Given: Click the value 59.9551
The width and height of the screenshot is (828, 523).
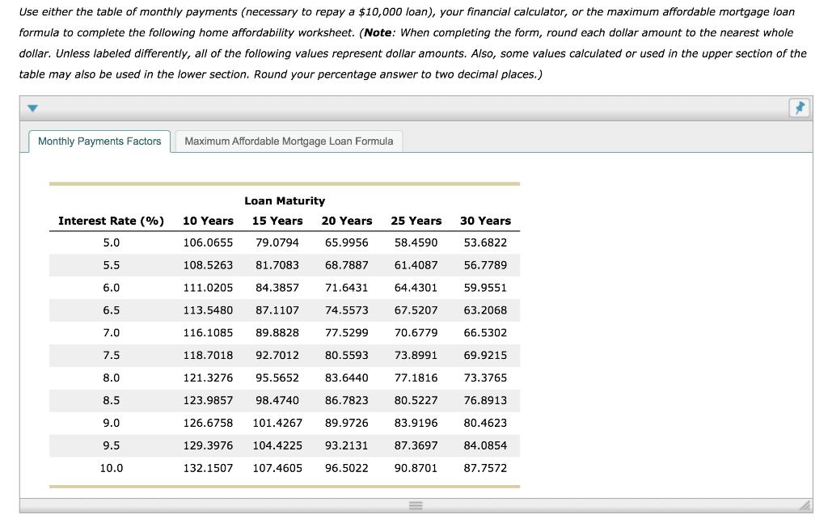Looking at the screenshot, I should 485,288.
